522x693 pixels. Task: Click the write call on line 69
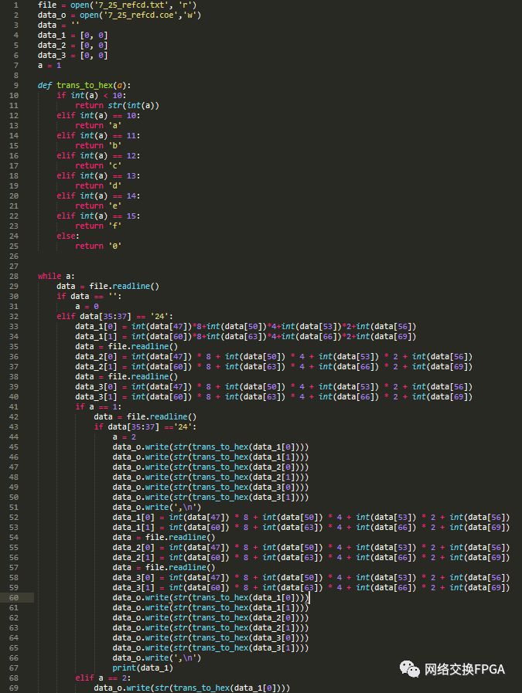(x=192, y=688)
